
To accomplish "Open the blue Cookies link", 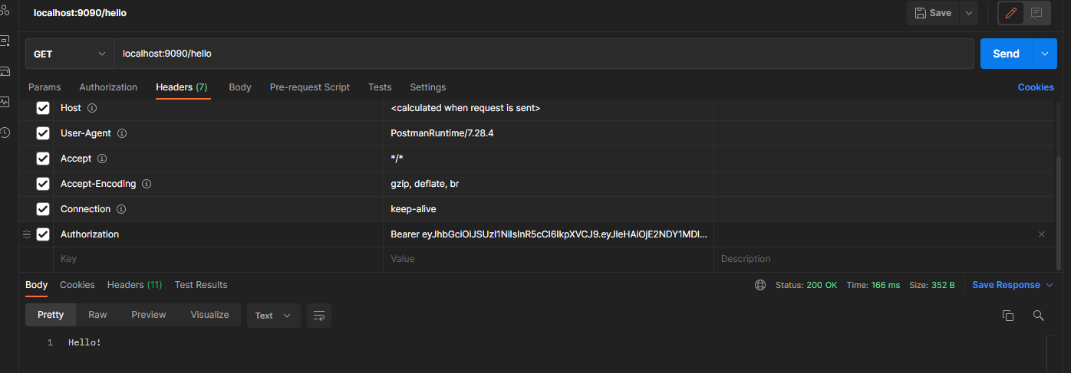I will 1036,87.
